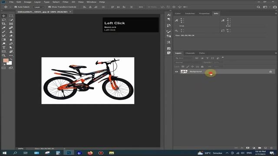Open the Layers panel flyout menu
This screenshot has height=156, width=278.
point(276,53)
